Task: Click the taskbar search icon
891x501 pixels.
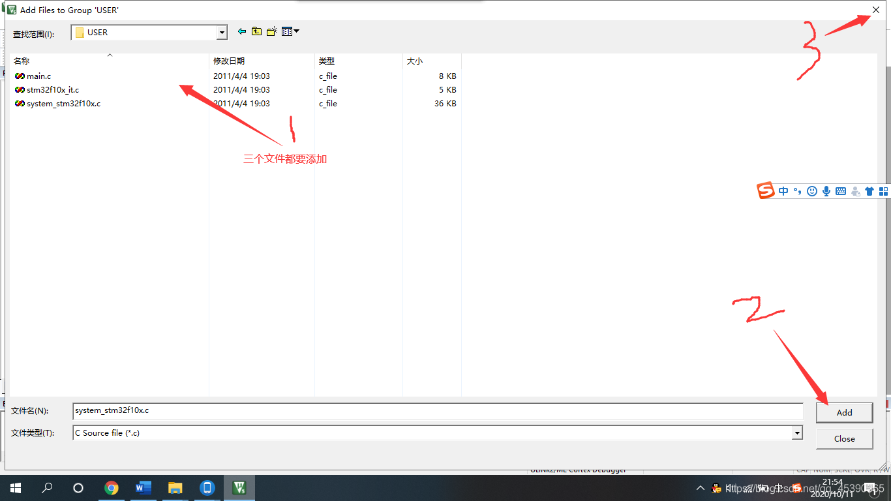Action: click(47, 488)
